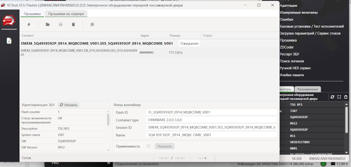Click the elapsed time indicator in status bar
Screen dimensions: 351x167
(x=164, y=158)
